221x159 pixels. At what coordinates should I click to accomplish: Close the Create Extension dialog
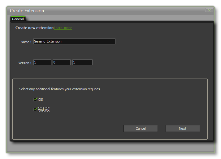tap(209, 10)
